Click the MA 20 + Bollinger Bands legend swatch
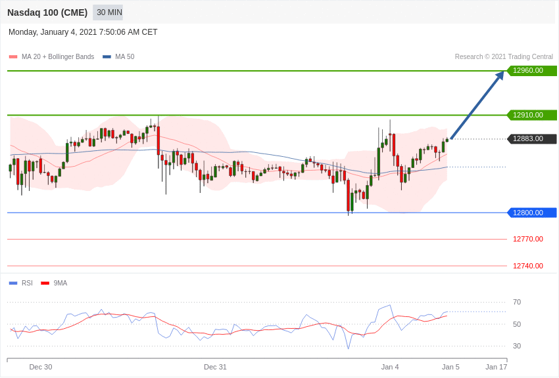The image size is (559, 378). (x=13, y=57)
